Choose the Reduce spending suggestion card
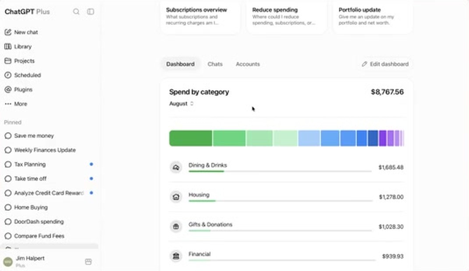Image resolution: width=469 pixels, height=271 pixels. 286,17
